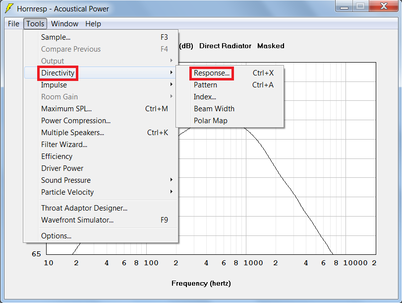Click the Direct Radiator chart heading
The height and width of the screenshot is (303, 402).
point(225,46)
